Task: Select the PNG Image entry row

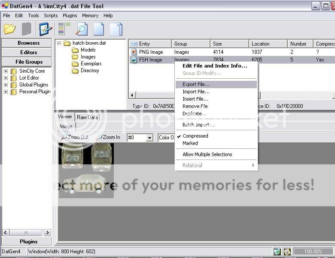Action: coord(151,52)
